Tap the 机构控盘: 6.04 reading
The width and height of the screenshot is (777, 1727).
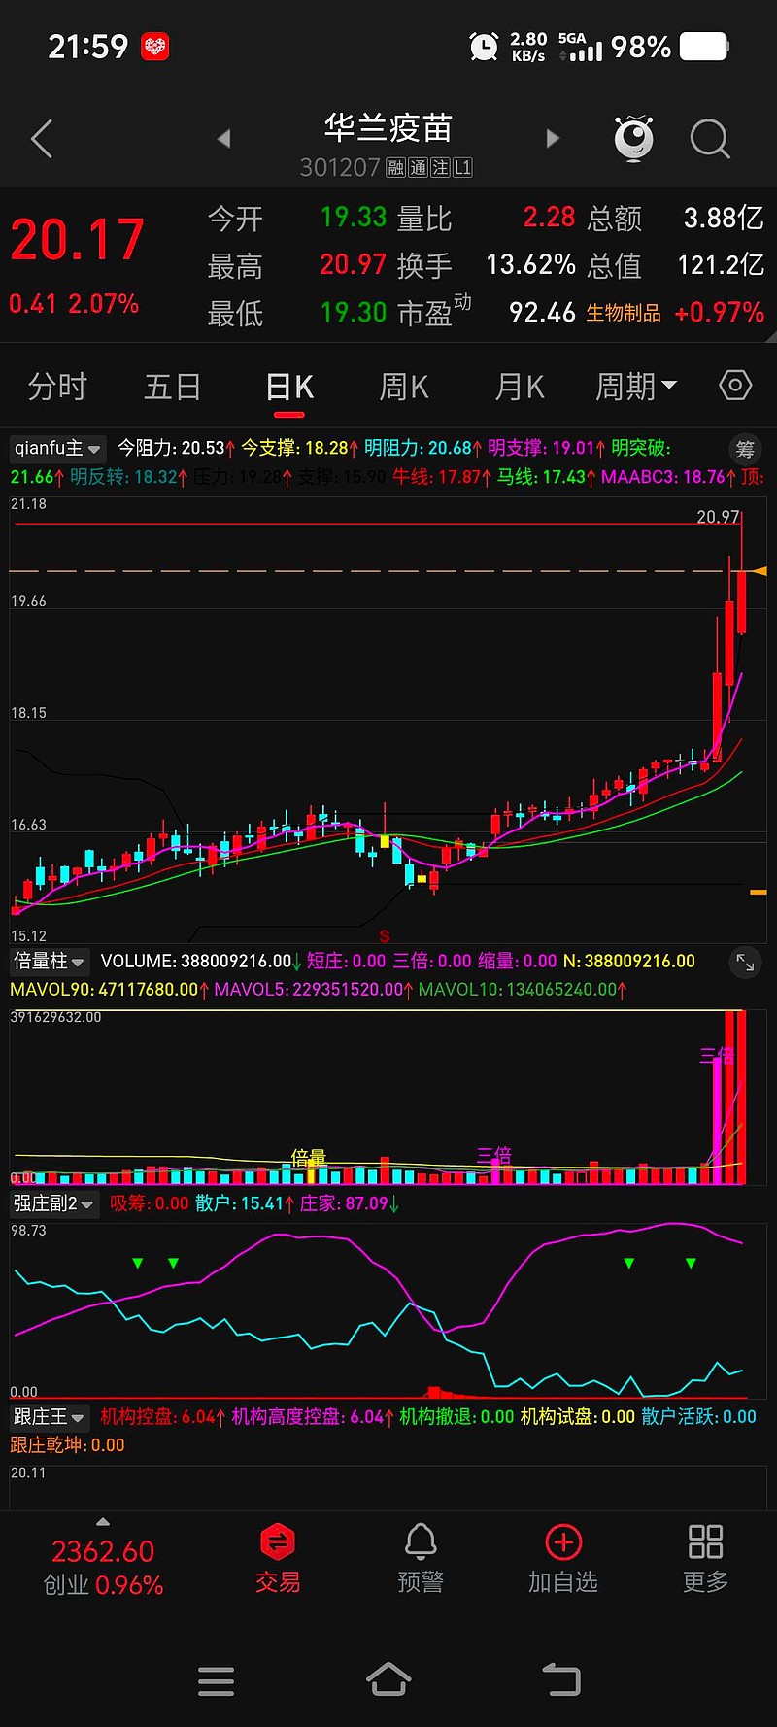(x=163, y=1417)
